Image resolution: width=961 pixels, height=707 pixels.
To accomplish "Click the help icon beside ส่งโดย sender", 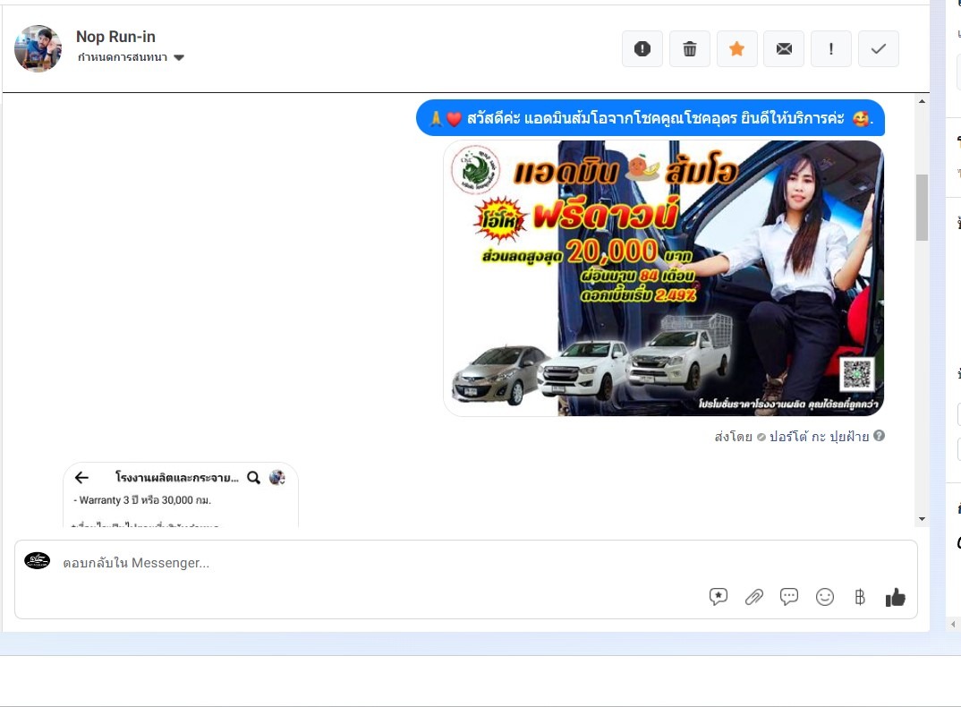I will [879, 436].
